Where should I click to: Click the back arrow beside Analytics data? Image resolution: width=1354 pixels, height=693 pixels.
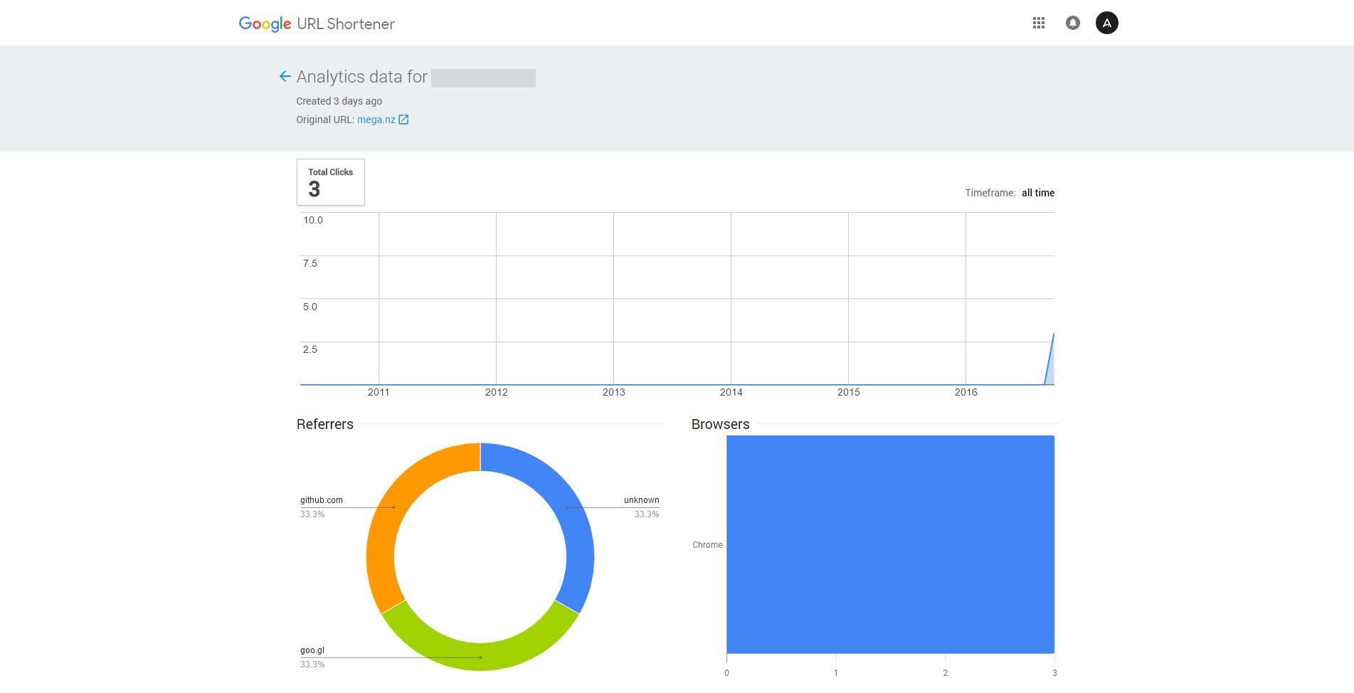point(285,77)
